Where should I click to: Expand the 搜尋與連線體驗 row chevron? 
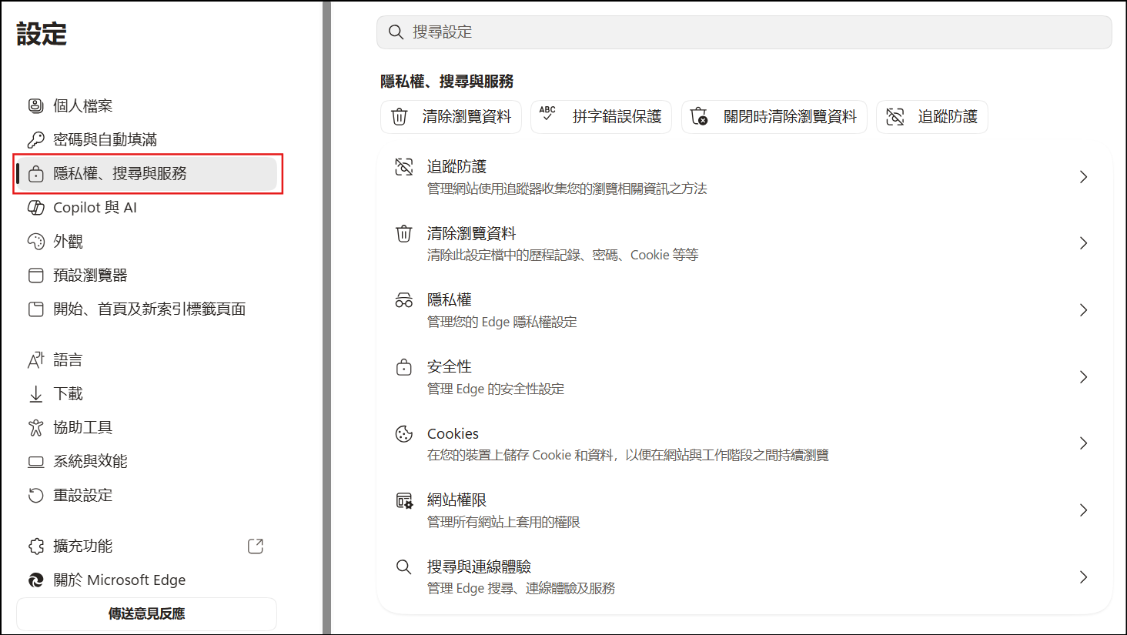point(1083,577)
